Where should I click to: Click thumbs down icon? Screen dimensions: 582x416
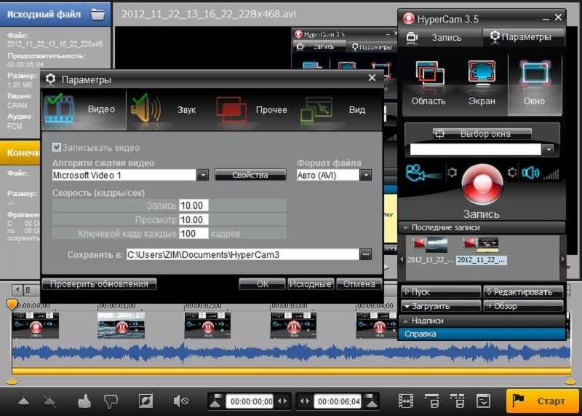(x=111, y=401)
